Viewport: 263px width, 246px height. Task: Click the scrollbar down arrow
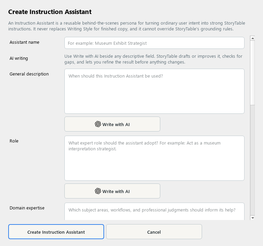252,218
